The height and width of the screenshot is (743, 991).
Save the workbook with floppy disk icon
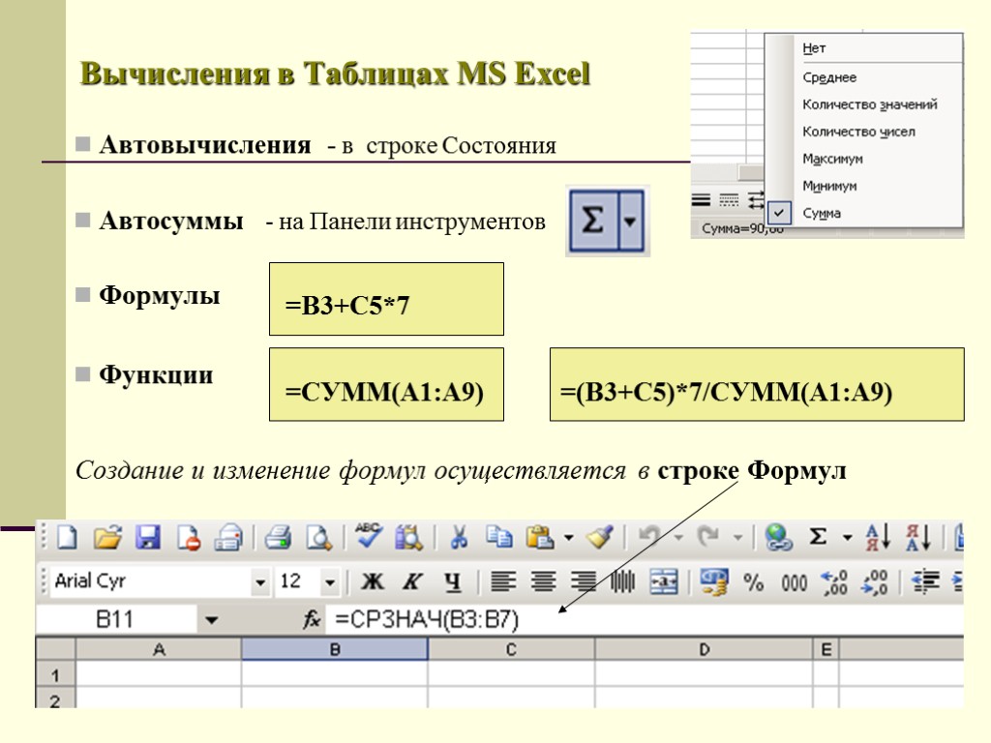(x=148, y=538)
